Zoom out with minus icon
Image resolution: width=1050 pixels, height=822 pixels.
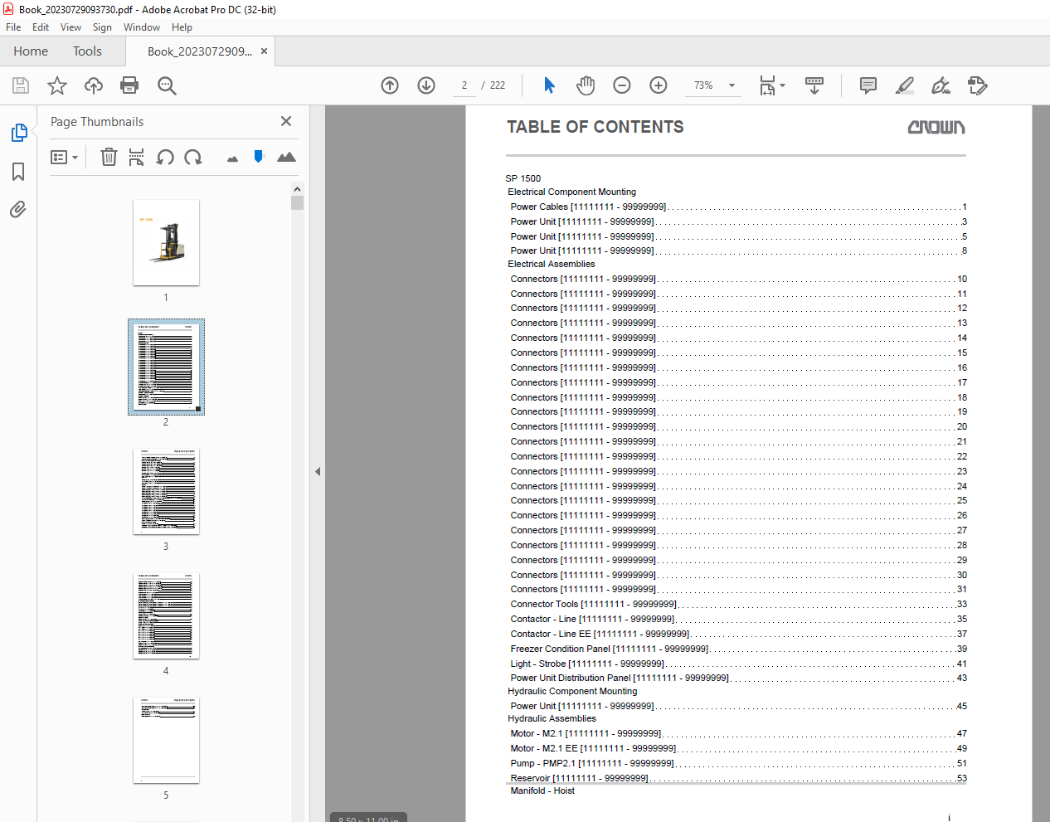click(622, 85)
